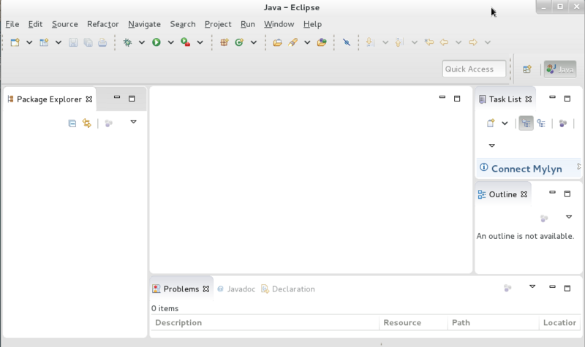The width and height of the screenshot is (585, 347).
Task: Open the Window menu
Action: point(279,24)
